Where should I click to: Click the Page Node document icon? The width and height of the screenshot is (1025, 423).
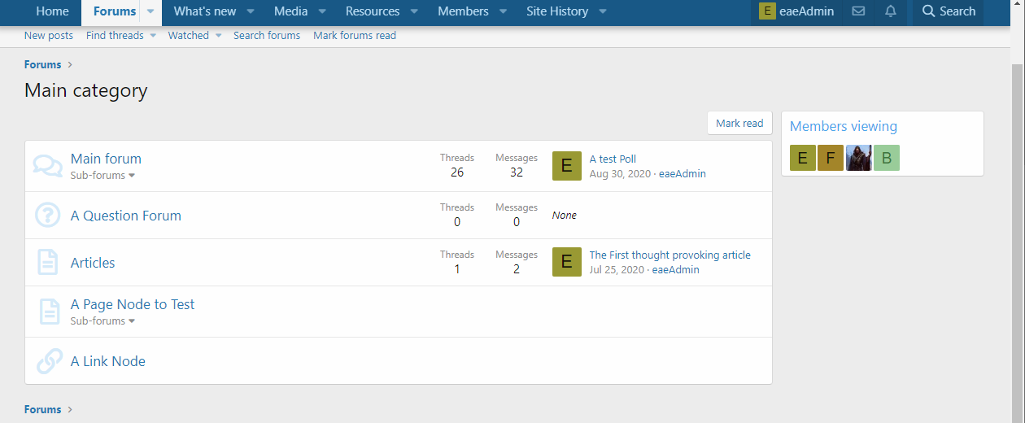pos(49,312)
